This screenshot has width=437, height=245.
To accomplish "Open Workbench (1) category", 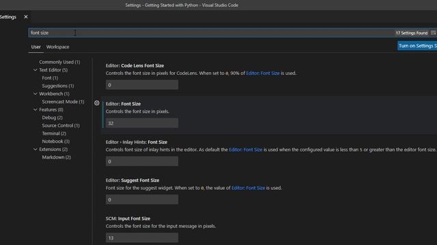I will pyautogui.click(x=54, y=94).
